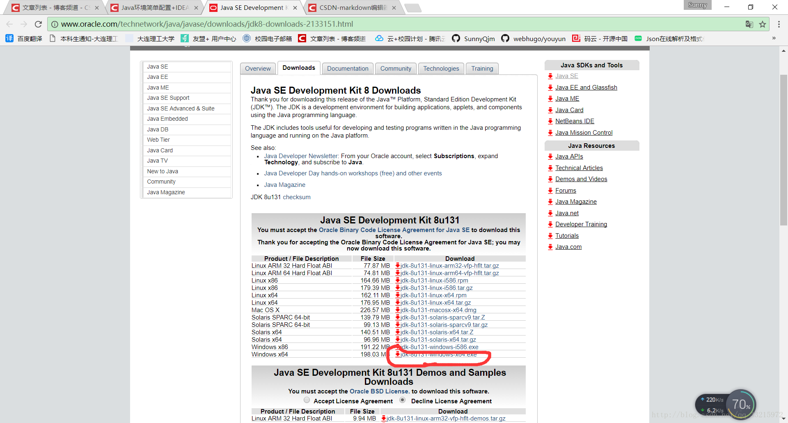The image size is (788, 423).
Task: Open the Json在线解析及格式 bookmark
Action: coord(669,39)
